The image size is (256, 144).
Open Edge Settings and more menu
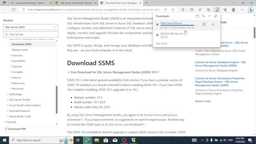click(x=242, y=10)
